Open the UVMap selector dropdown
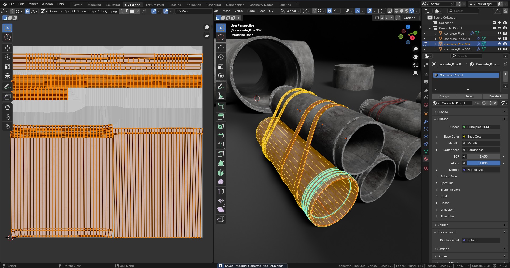The image size is (510, 268). point(193,11)
